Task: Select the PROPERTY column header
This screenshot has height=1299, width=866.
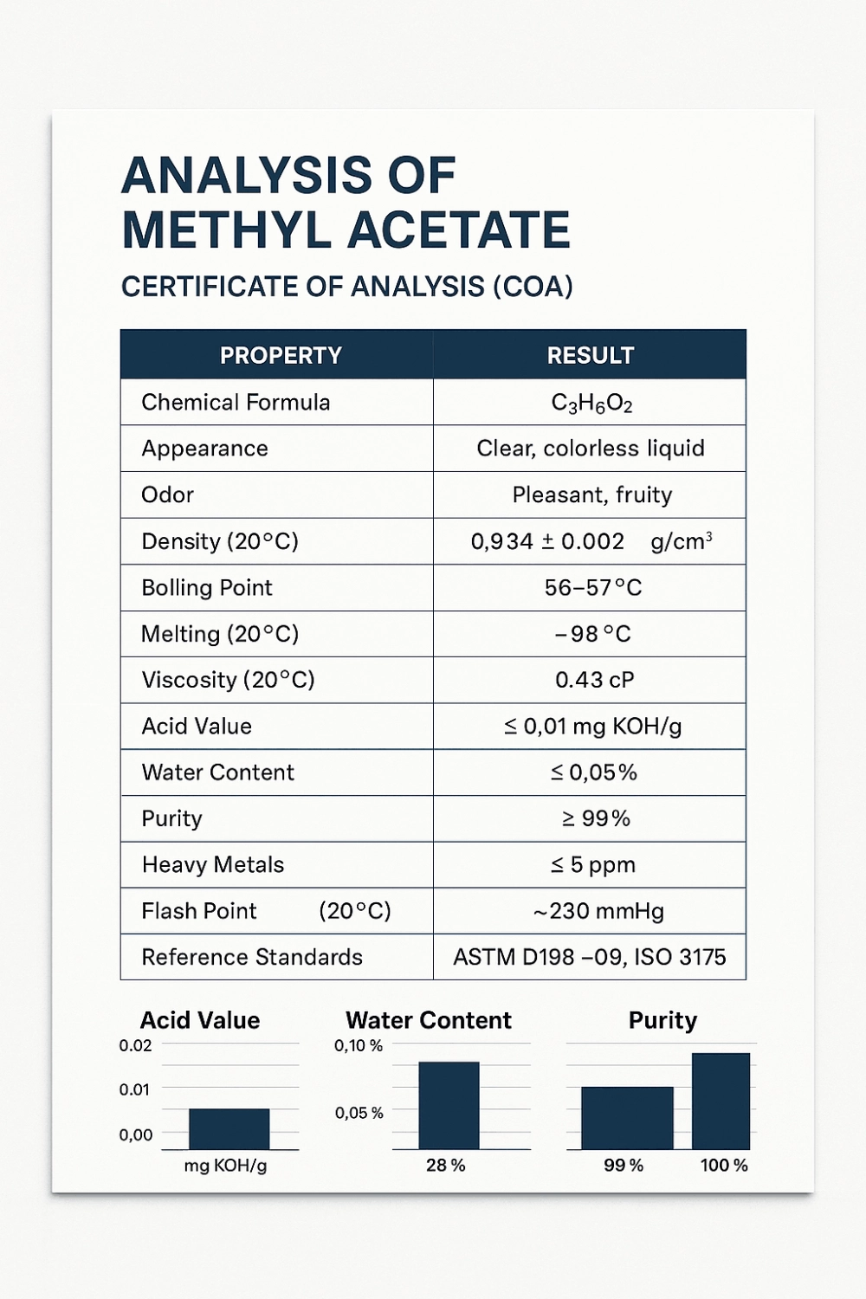Action: coord(281,355)
